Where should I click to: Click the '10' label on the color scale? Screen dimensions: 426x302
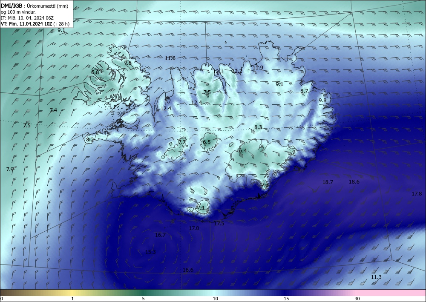[x=216, y=299]
